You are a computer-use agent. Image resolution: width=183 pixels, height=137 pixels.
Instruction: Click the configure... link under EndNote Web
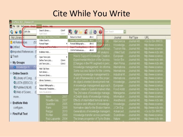tap(19, 108)
